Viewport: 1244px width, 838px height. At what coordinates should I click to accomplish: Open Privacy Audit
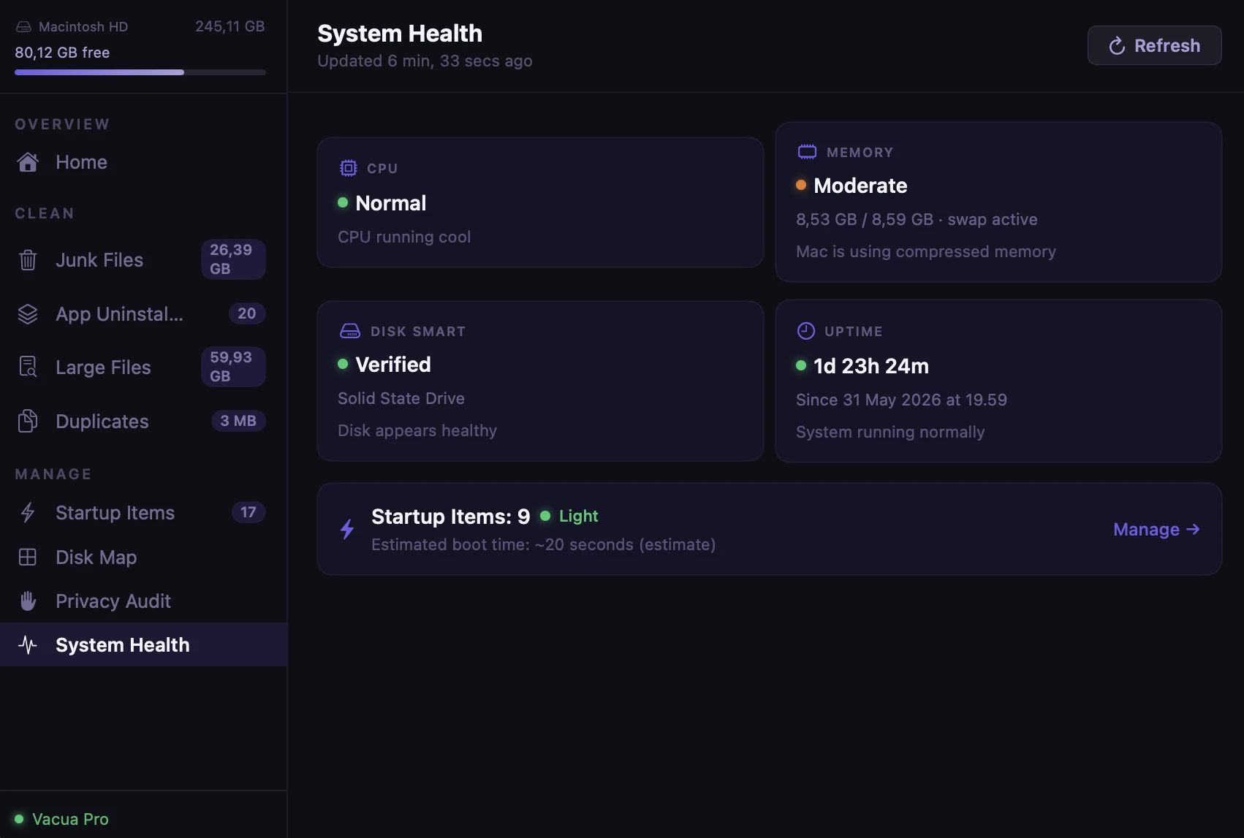pos(143,601)
